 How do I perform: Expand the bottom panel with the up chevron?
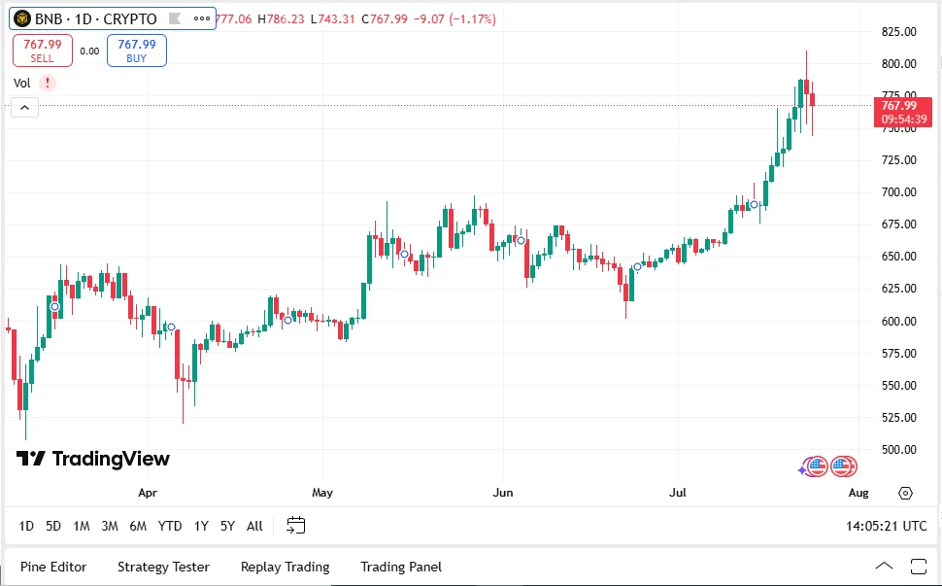tap(884, 567)
